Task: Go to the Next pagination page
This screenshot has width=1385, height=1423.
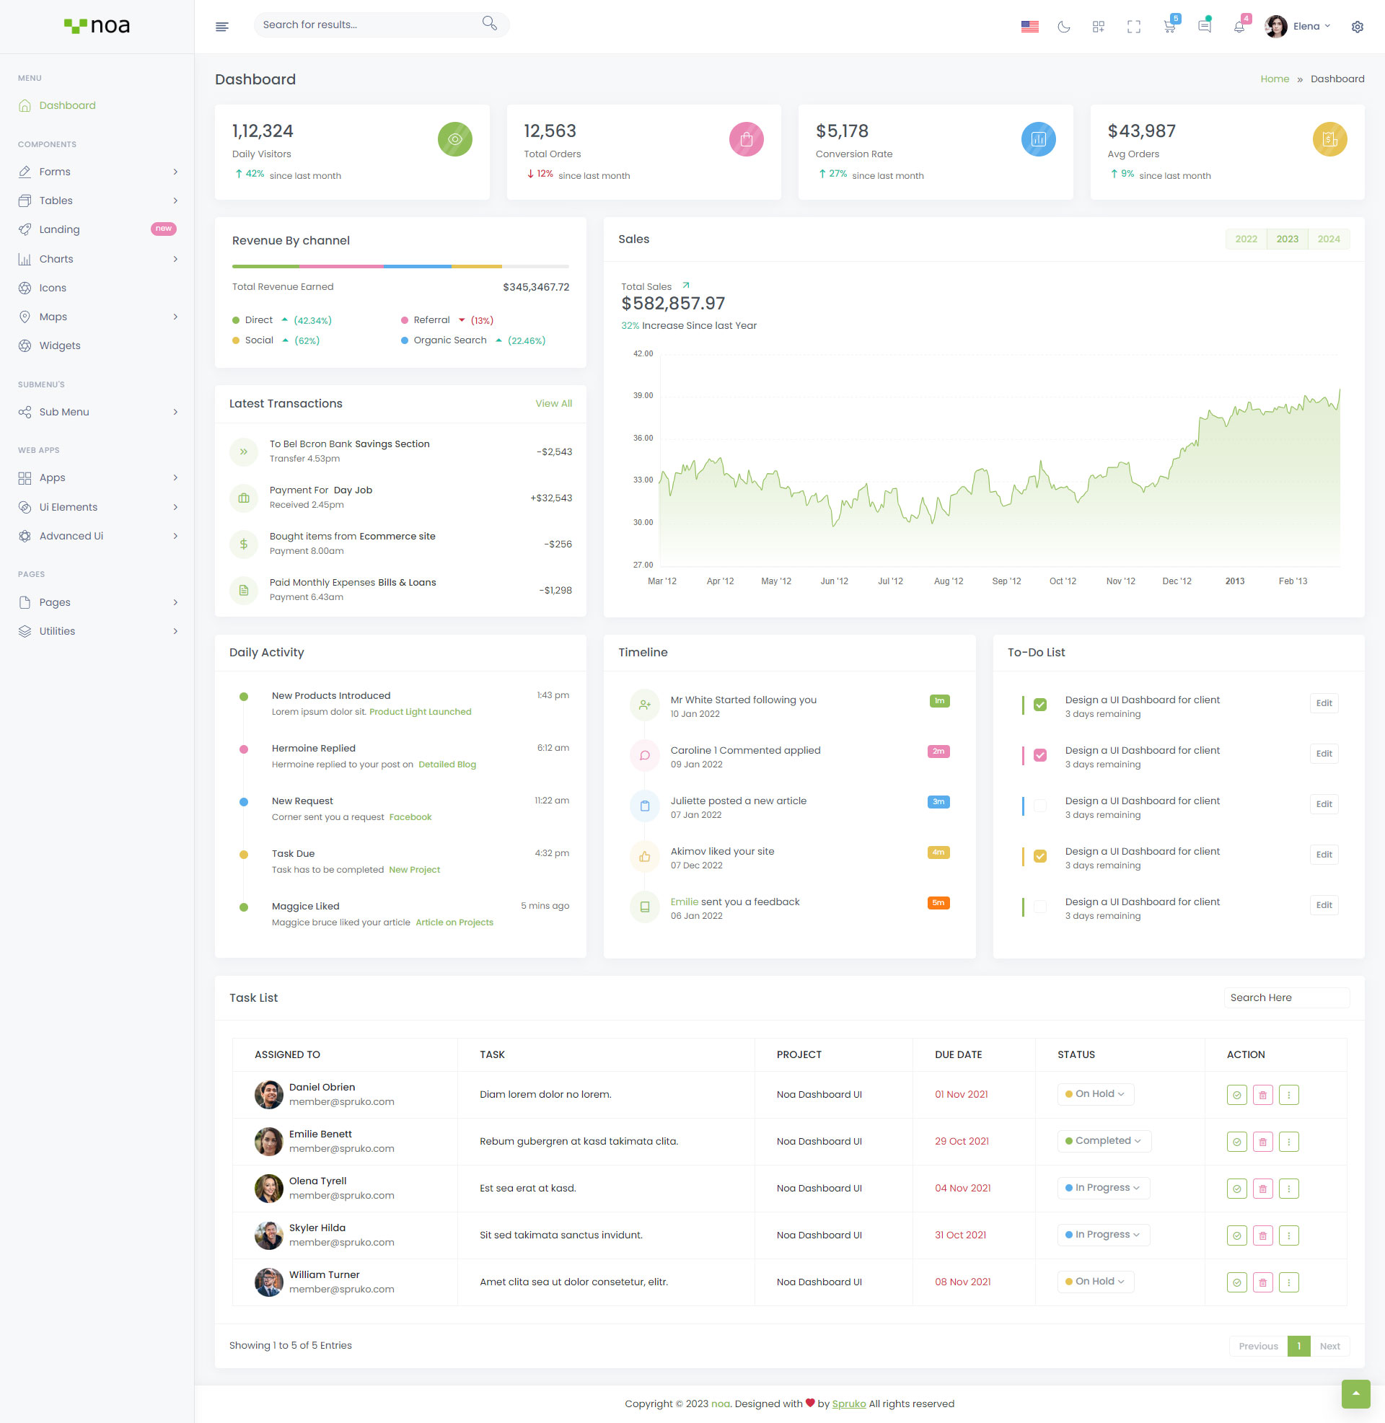Action: 1329,1346
